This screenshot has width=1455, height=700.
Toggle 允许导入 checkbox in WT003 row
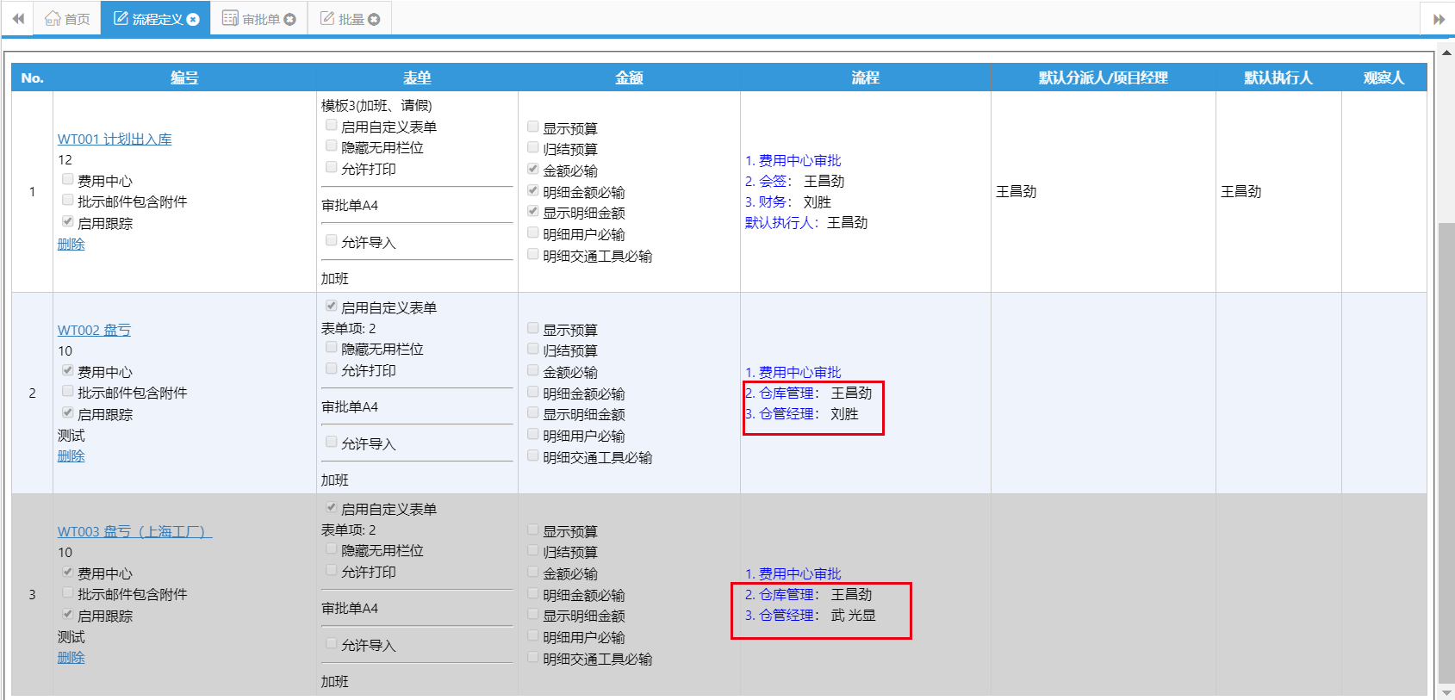tap(331, 643)
